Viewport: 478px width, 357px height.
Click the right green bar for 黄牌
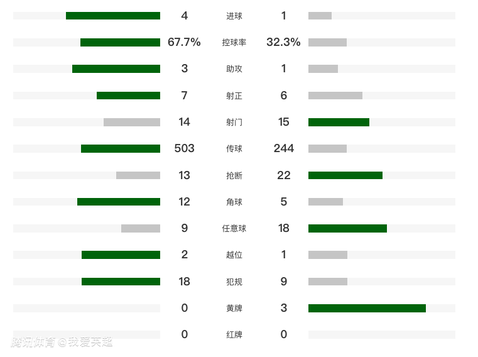point(367,309)
